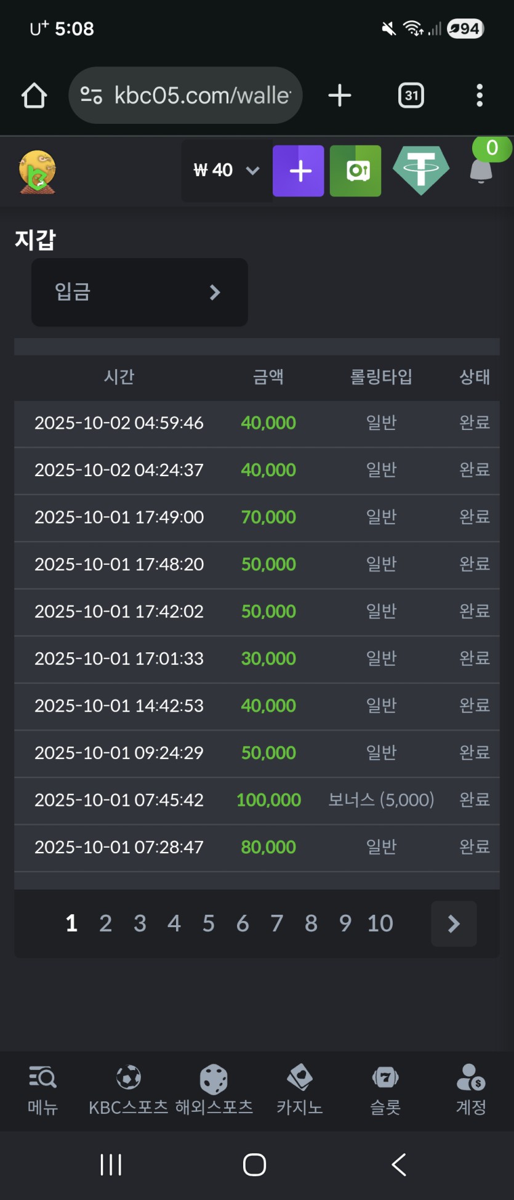Tap the purple plus deposit icon
Screen dimensions: 514x1200
299,171
